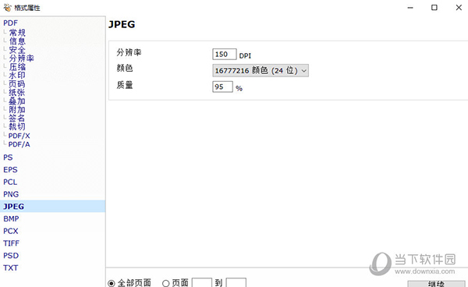This screenshot has height=287, width=468.
Task: Switch to PNG format settings
Action: pos(11,194)
